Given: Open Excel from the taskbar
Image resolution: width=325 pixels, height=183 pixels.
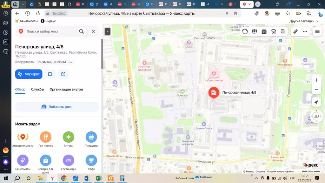Looking at the screenshot, I should coord(99,178).
